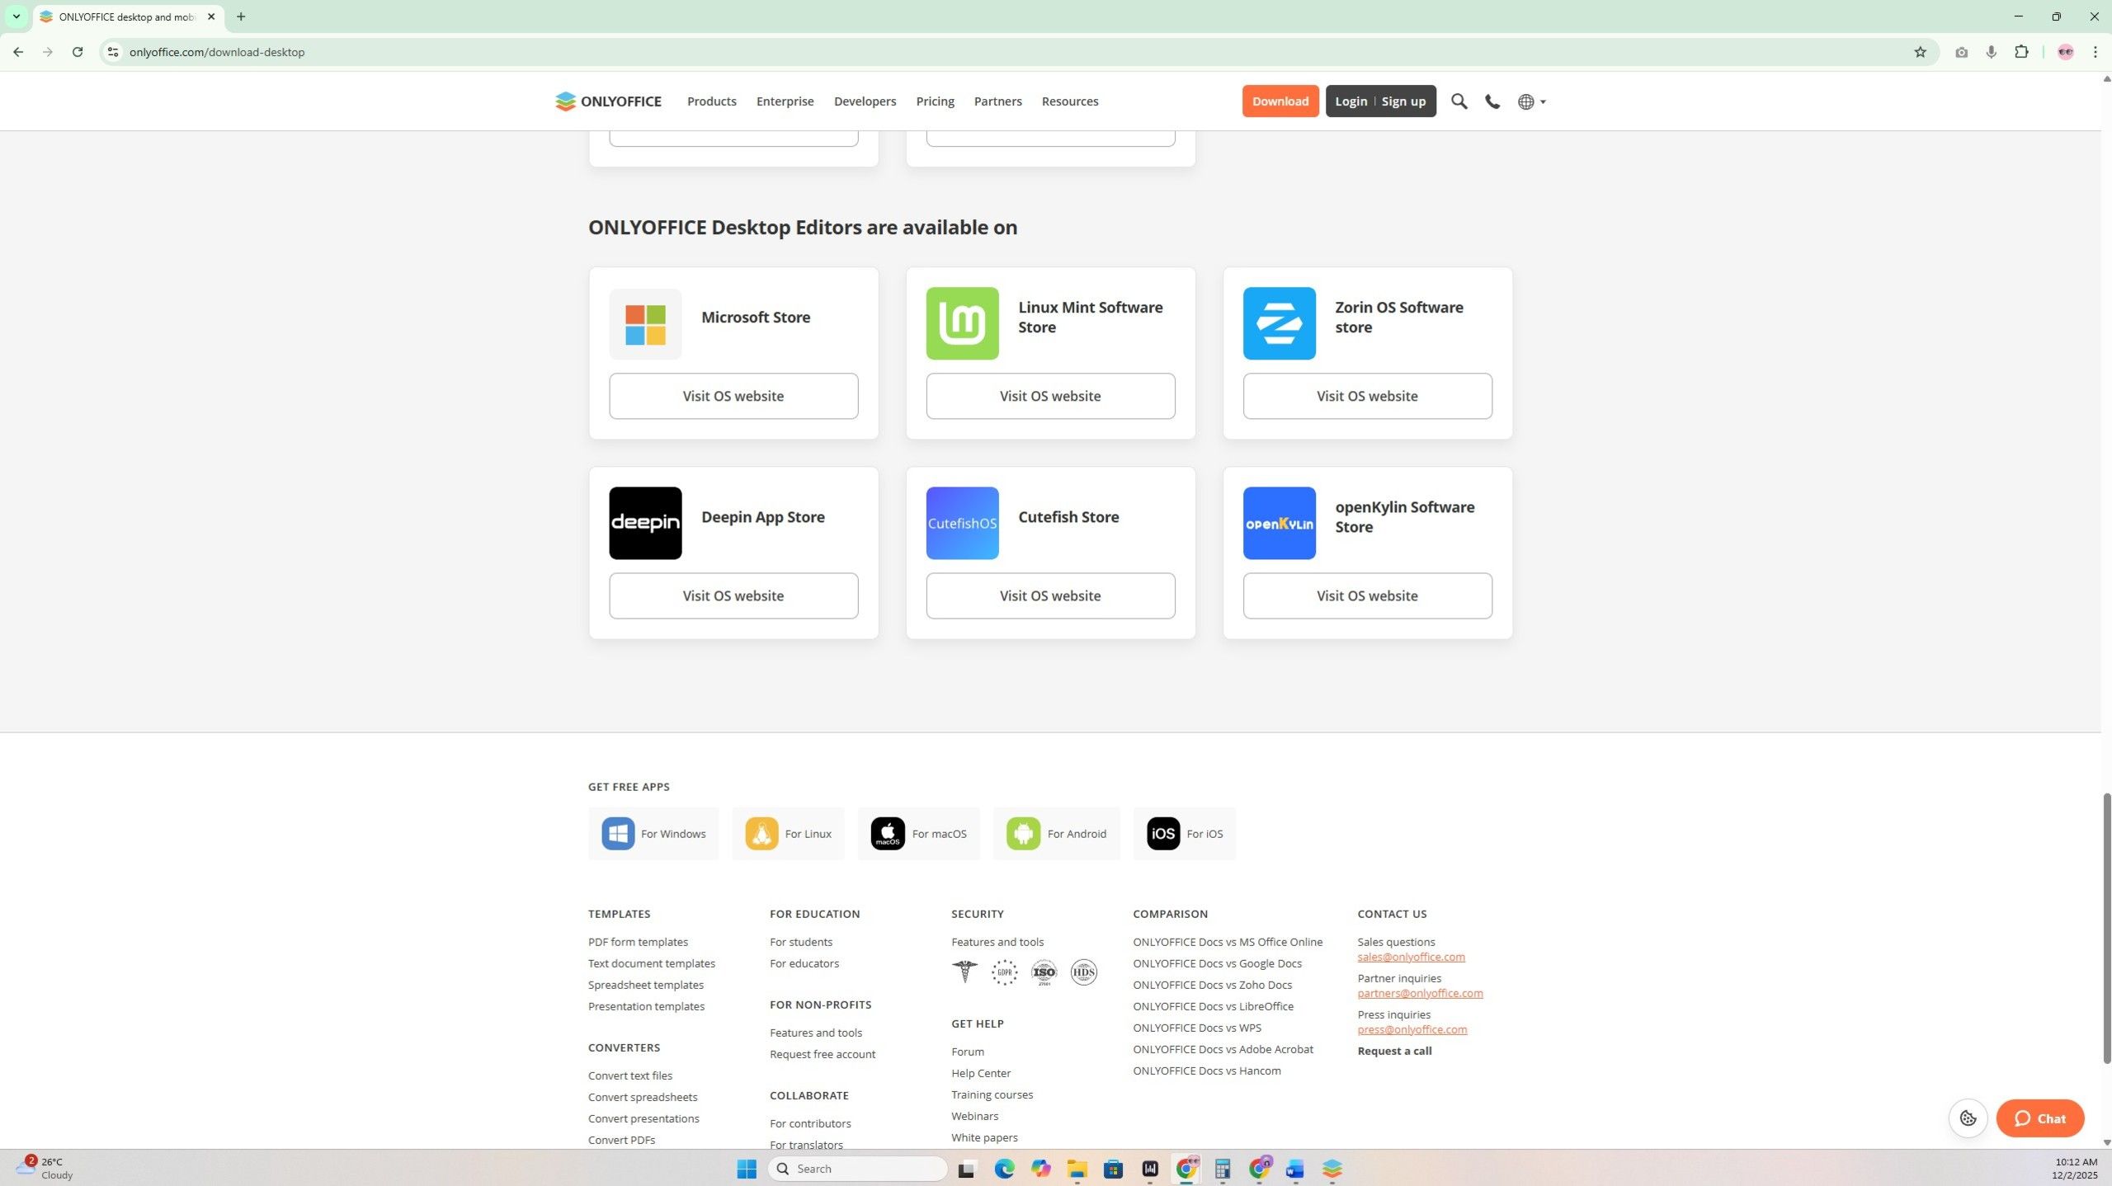Click the HDS certification badge
Image resolution: width=2112 pixels, height=1186 pixels.
tap(1083, 972)
